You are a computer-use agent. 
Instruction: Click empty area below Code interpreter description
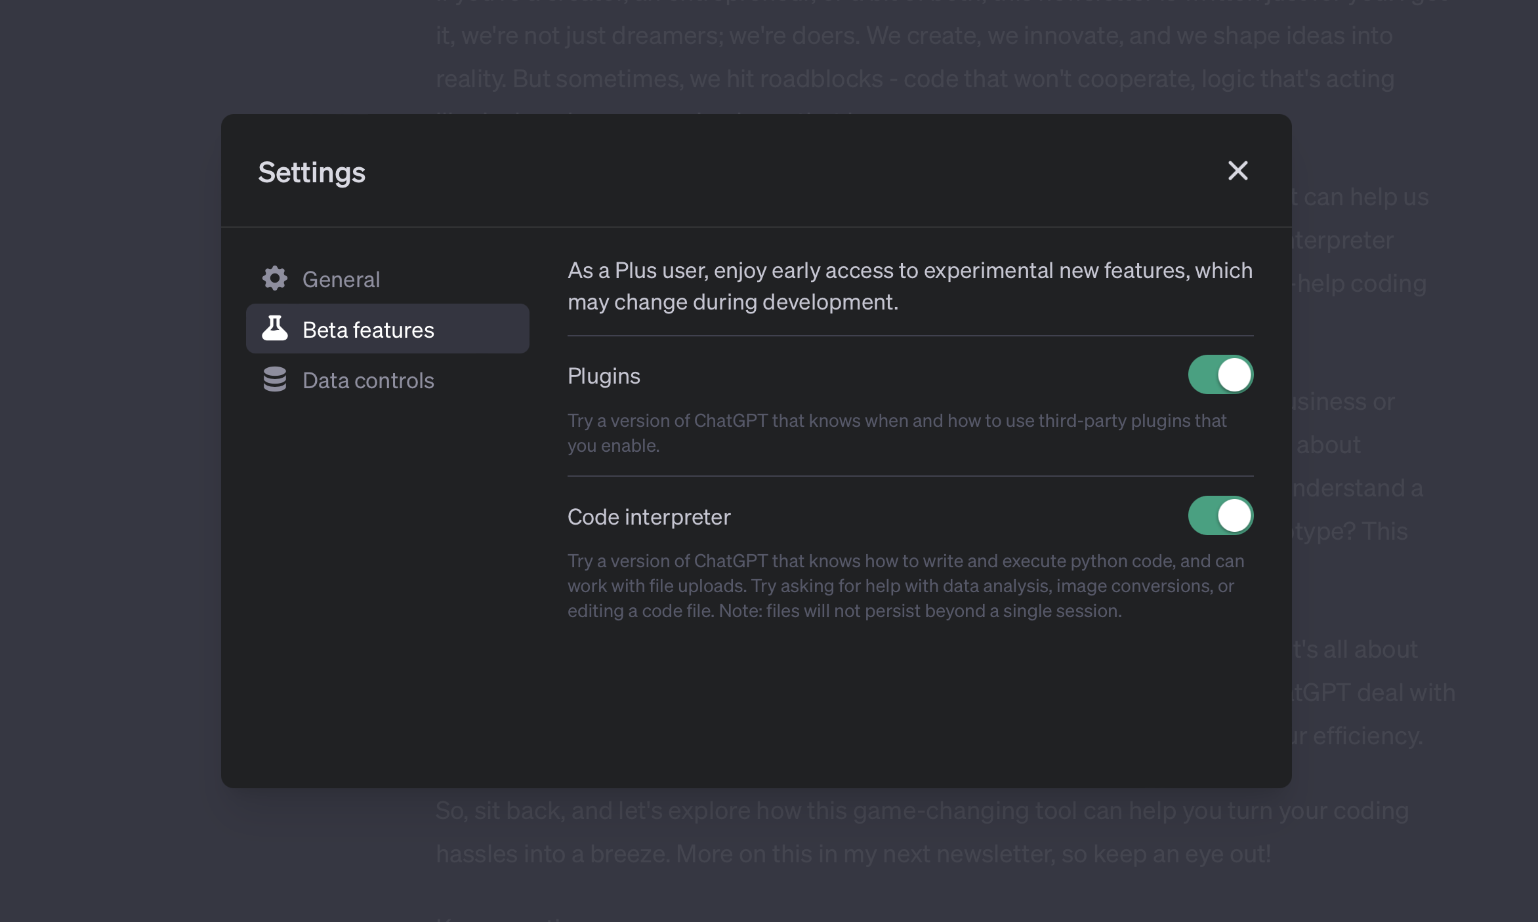pos(909,702)
